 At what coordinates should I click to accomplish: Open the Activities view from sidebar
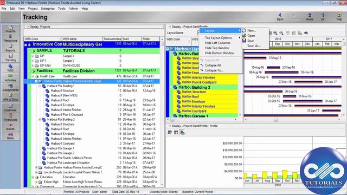tap(10, 78)
